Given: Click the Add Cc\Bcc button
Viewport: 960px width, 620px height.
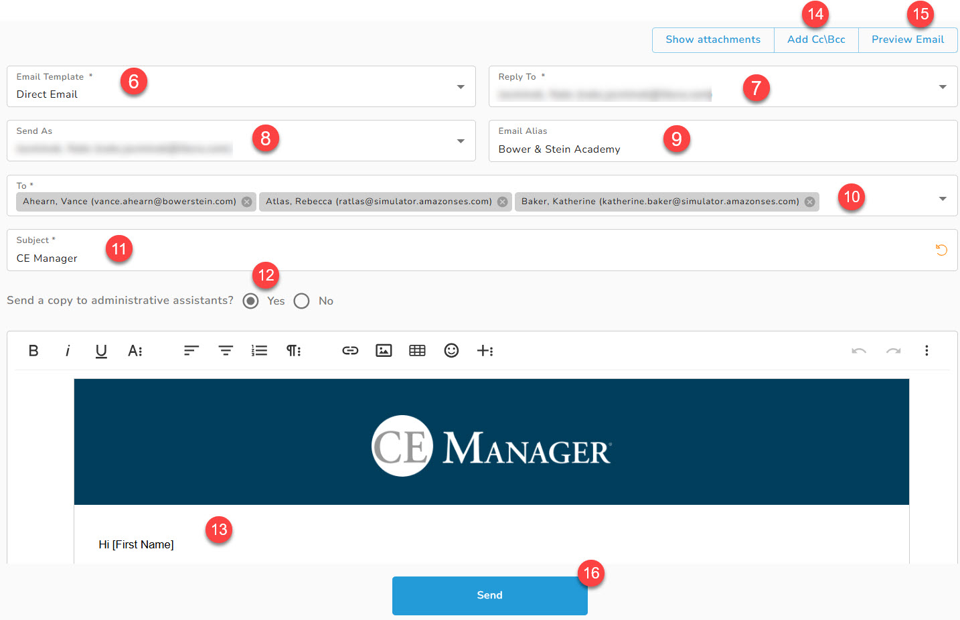Looking at the screenshot, I should (x=816, y=40).
